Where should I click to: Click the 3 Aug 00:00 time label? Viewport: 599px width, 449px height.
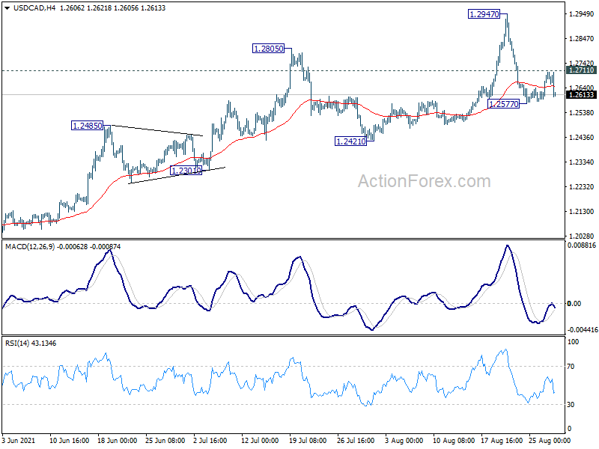click(404, 440)
